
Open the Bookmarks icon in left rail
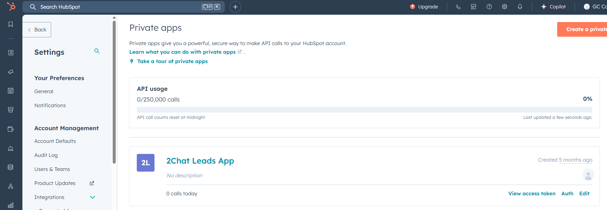coord(11,24)
